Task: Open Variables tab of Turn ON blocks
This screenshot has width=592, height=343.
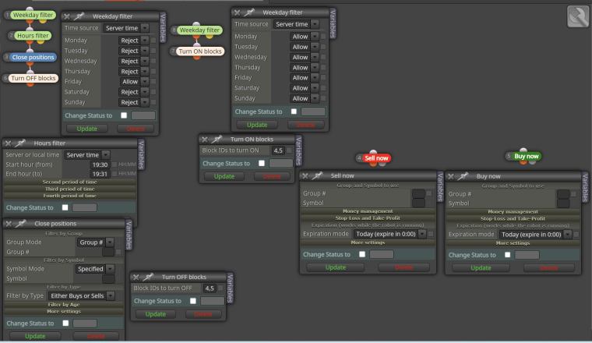Action: tap(298, 150)
